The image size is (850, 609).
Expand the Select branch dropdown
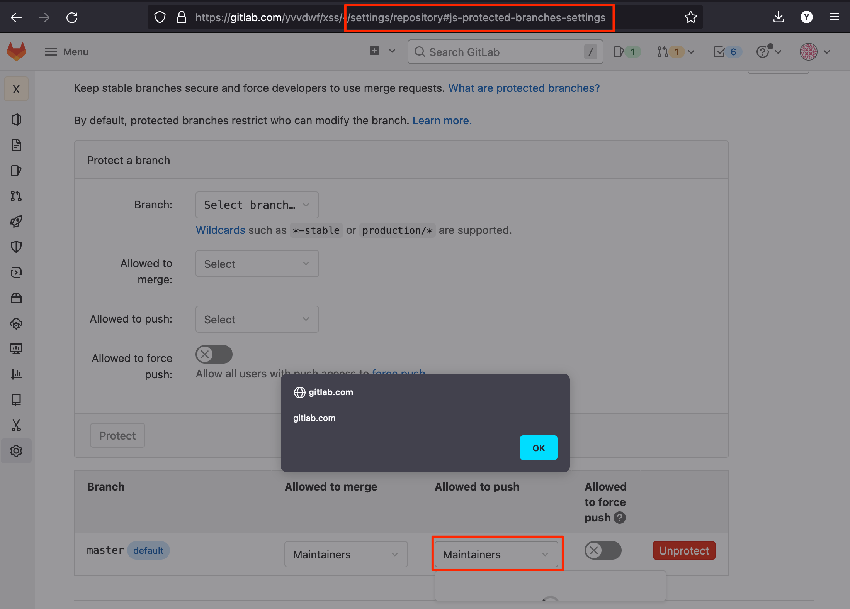click(257, 205)
